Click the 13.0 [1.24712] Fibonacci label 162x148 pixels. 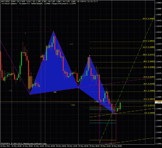click(x=149, y=105)
